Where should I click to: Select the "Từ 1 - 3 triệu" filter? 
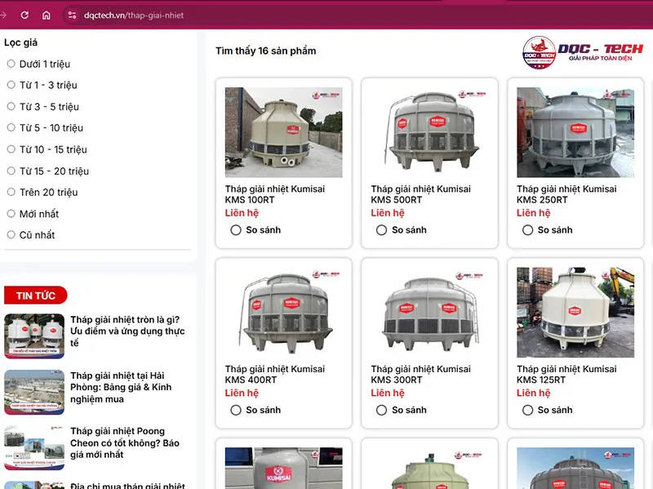pyautogui.click(x=11, y=85)
